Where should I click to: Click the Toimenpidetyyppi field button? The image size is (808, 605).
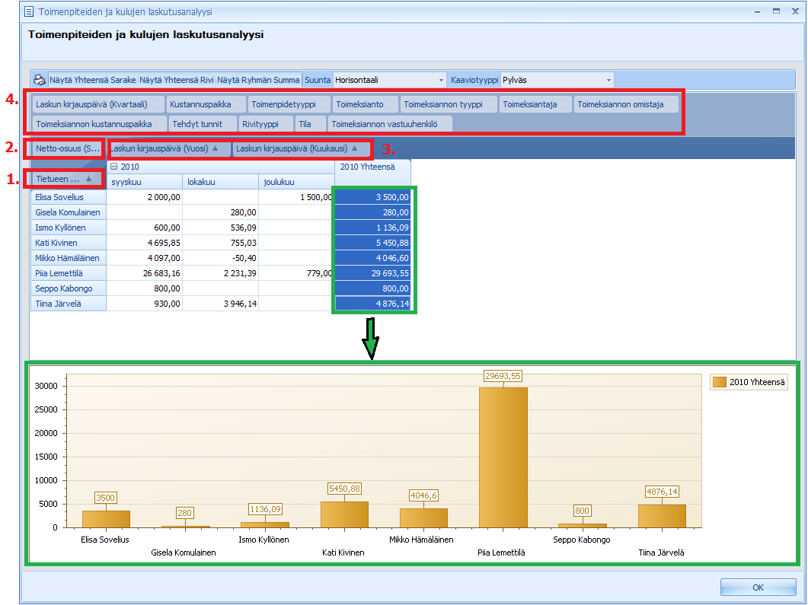(289, 104)
